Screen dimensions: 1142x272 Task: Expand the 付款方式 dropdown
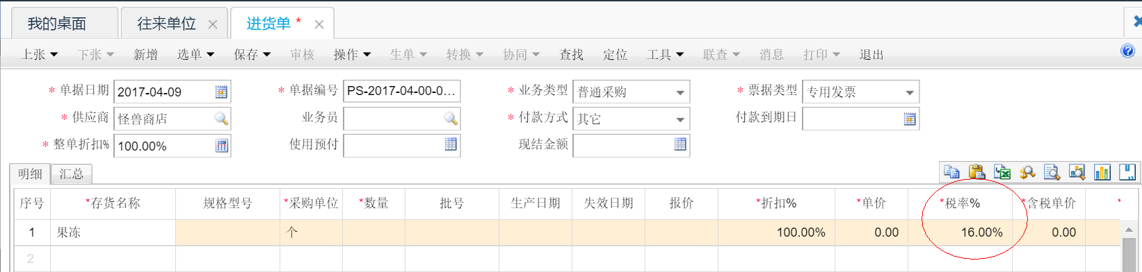point(679,119)
